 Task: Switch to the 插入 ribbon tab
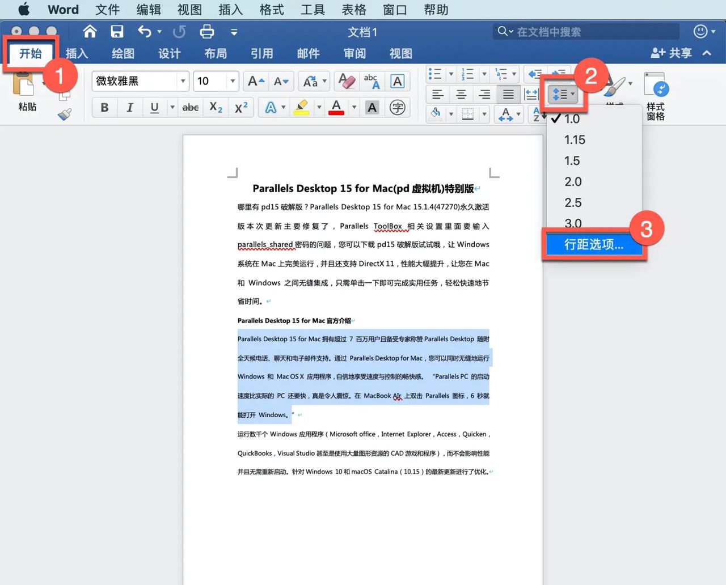pos(78,53)
